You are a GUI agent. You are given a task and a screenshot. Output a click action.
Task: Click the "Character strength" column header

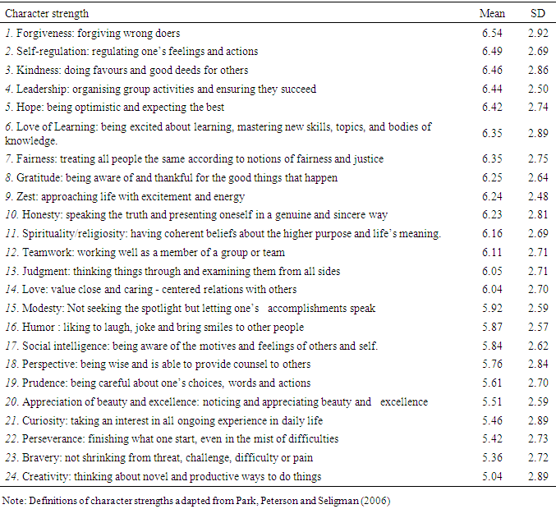[47, 14]
